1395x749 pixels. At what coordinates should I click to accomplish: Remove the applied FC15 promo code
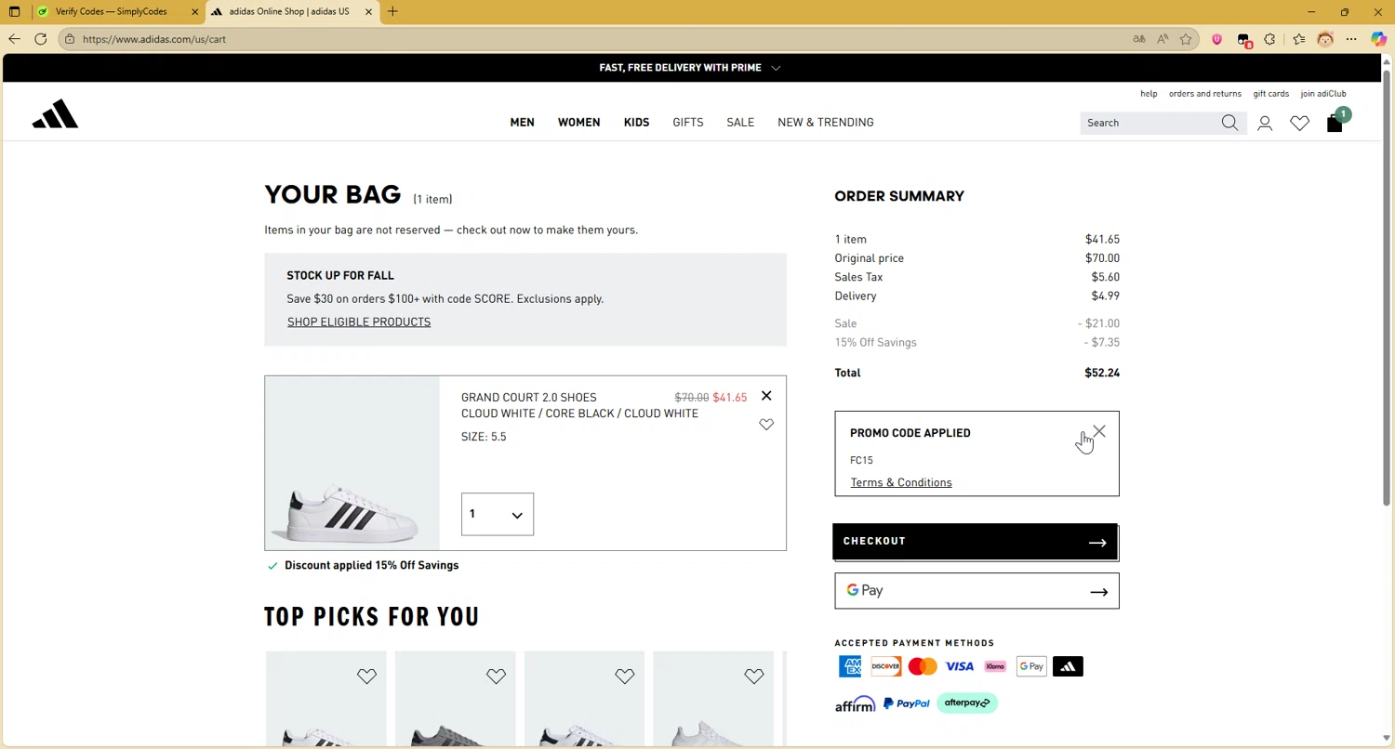pyautogui.click(x=1099, y=432)
